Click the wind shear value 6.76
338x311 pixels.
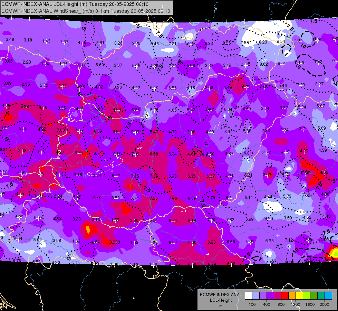click(40, 173)
